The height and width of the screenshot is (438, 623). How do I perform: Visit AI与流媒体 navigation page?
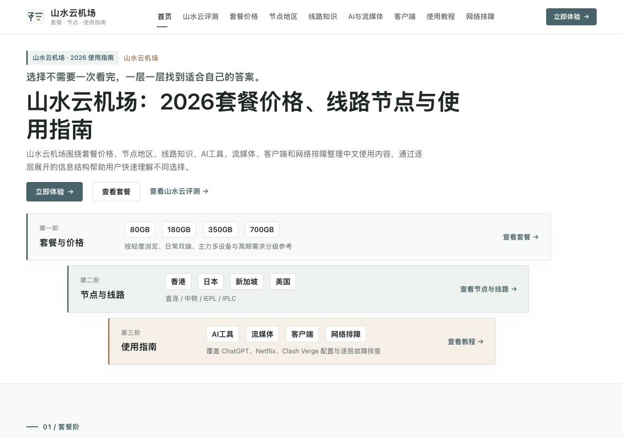point(366,17)
